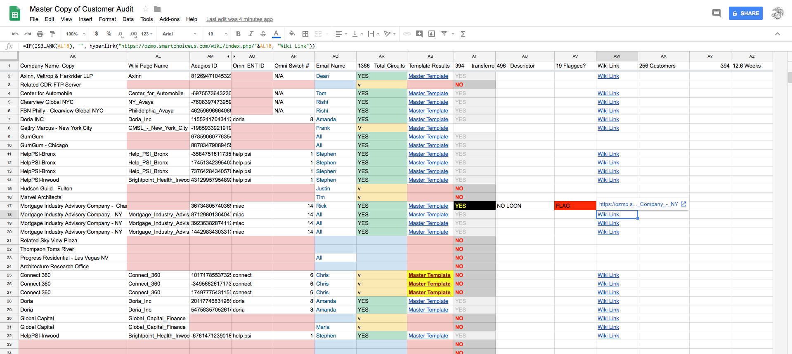Format as currency with the dollar icon
The image size is (792, 354).
[97, 34]
